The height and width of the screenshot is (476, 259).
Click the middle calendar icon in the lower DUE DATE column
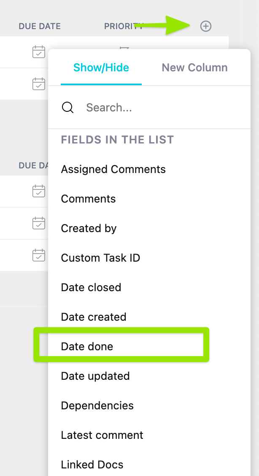[x=38, y=223]
